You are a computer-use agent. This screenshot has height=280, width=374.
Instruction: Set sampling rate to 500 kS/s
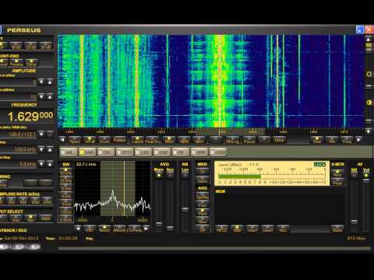click(x=23, y=201)
